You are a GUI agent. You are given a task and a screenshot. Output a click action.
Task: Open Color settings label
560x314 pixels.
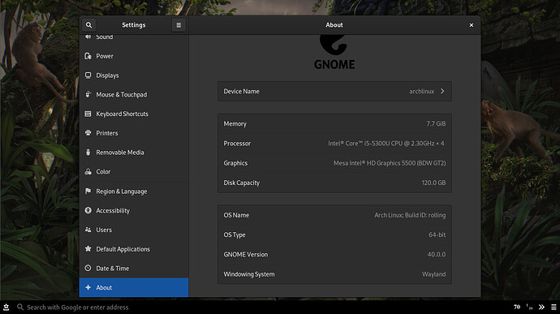pos(103,172)
